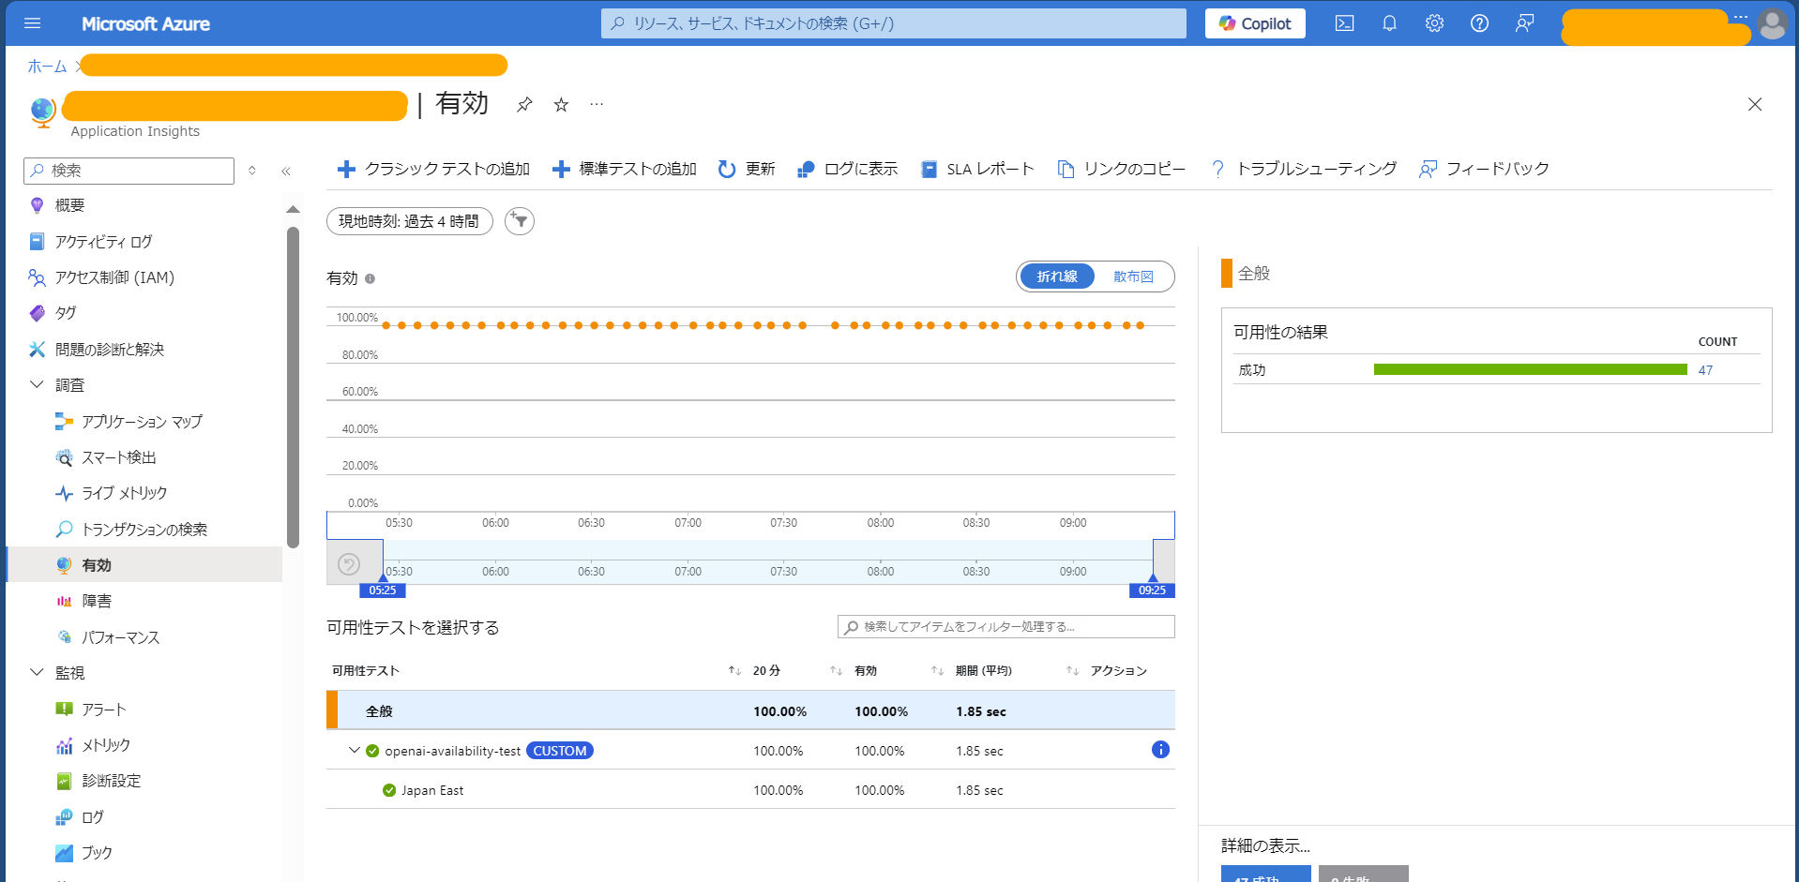Click the reset time range icon
The image size is (1799, 882).
tap(349, 563)
